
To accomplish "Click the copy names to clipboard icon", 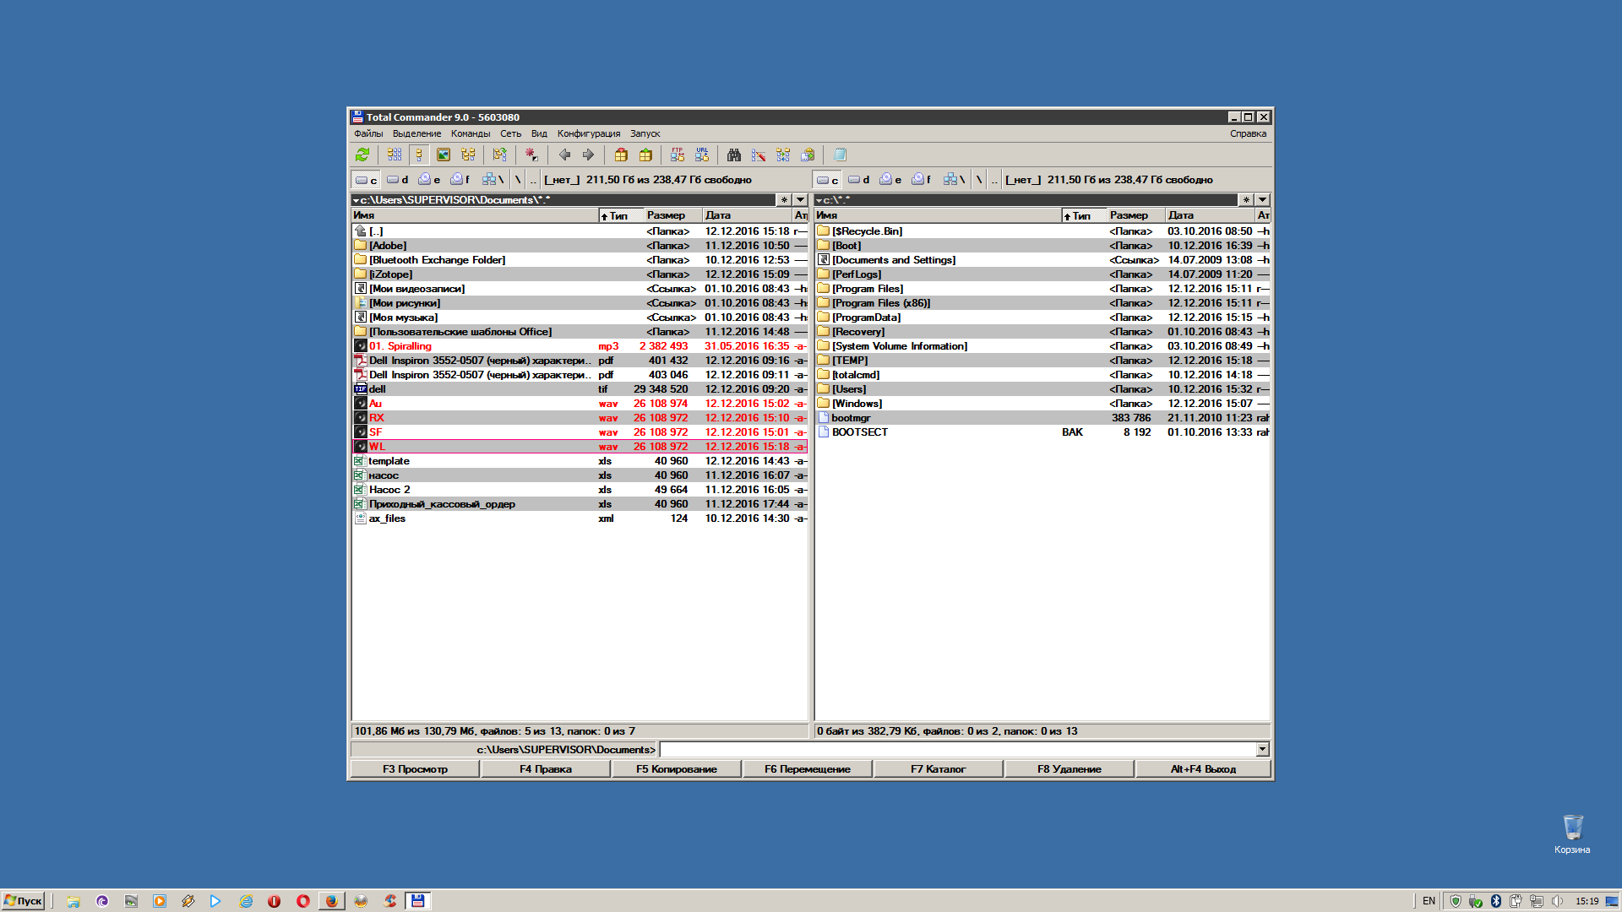I will tap(808, 155).
